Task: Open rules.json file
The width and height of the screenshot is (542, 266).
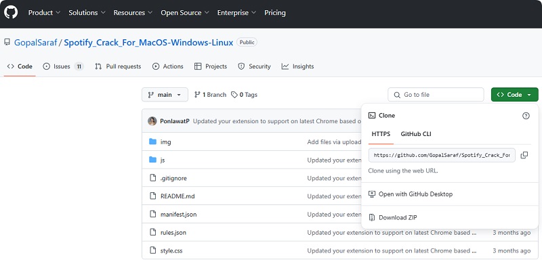Action: [x=173, y=232]
